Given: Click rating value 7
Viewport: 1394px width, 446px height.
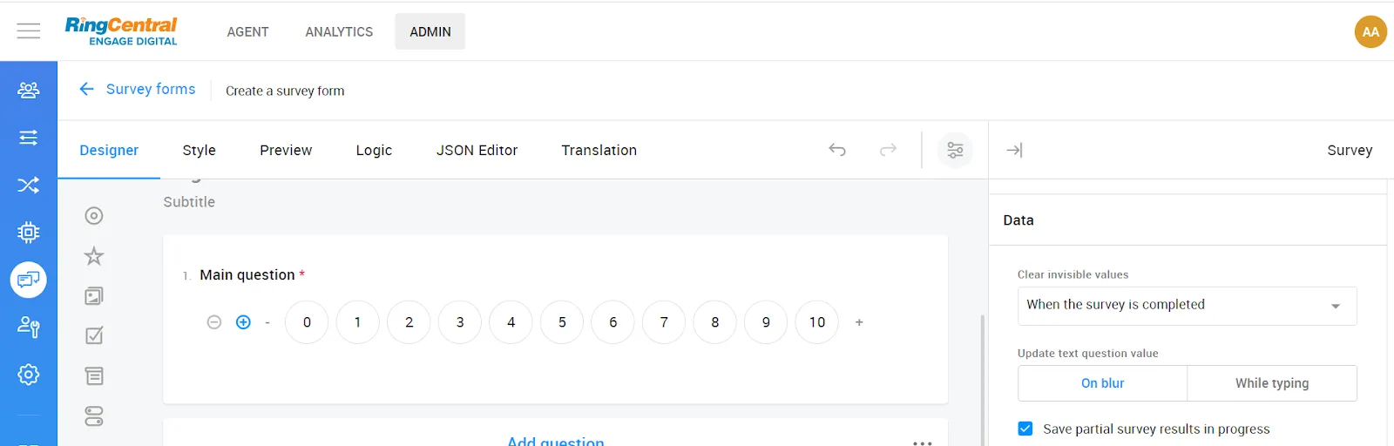Looking at the screenshot, I should 664,322.
